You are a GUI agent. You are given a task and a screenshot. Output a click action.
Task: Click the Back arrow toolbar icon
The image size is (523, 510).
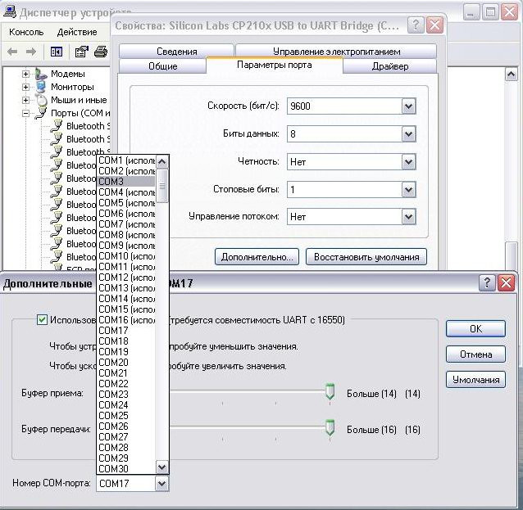[x=12, y=52]
